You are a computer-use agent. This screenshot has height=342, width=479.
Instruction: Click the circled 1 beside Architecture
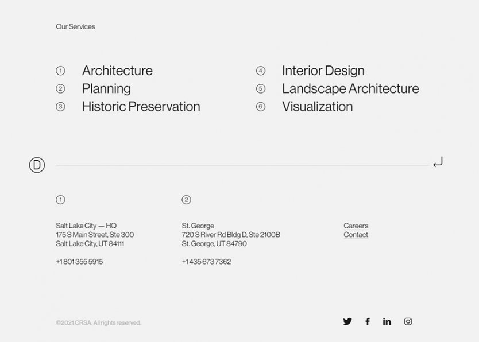pos(61,71)
